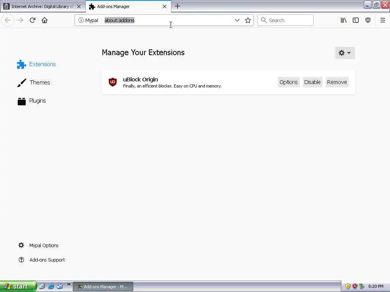Open the Windows start menu

click(18, 286)
